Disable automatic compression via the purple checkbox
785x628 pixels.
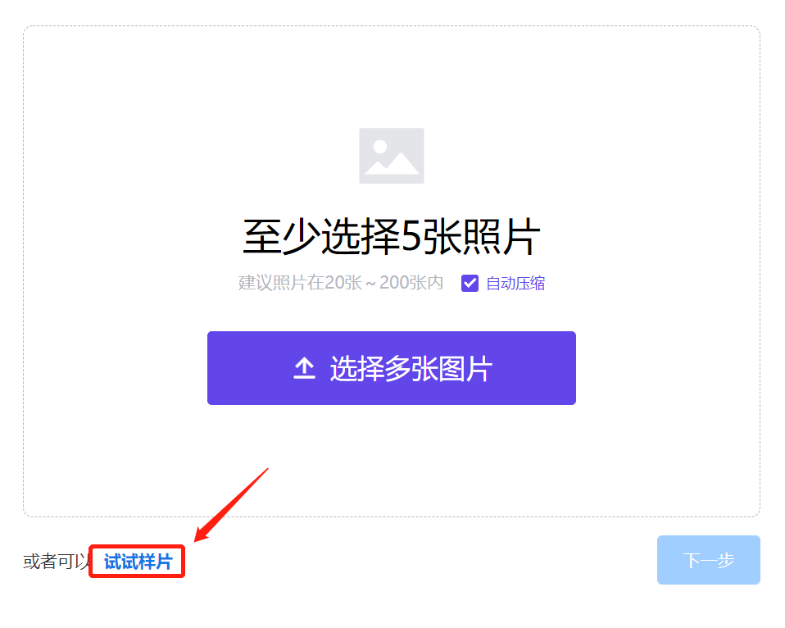point(470,284)
